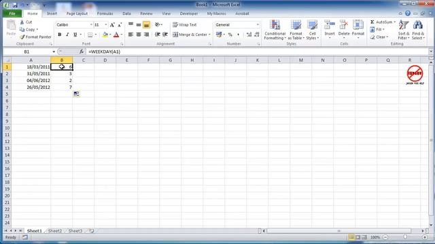The image size is (435, 244).
Task: Toggle Wrap Text
Action: [184, 24]
